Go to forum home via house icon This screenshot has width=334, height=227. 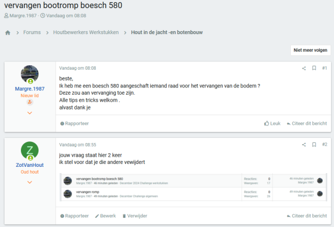coord(8,32)
